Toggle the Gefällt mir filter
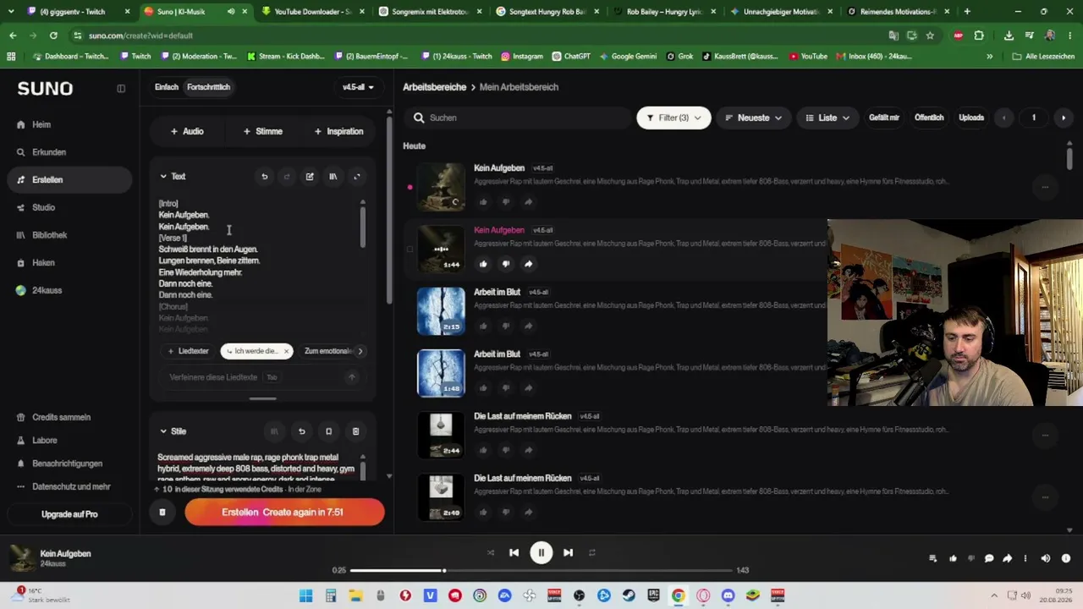Viewport: 1083px width, 609px height. (x=884, y=118)
